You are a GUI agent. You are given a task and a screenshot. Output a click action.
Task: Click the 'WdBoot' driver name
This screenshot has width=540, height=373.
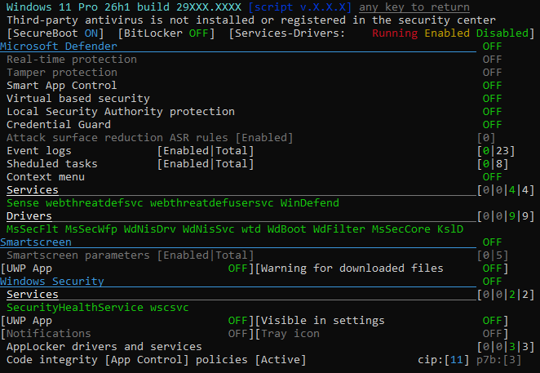point(286,229)
